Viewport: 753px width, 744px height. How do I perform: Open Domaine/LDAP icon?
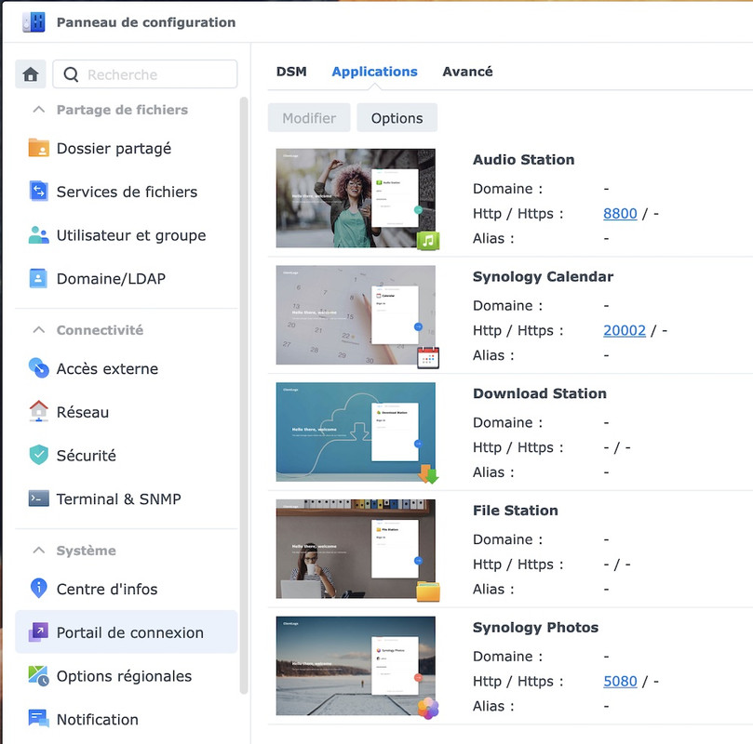click(38, 278)
